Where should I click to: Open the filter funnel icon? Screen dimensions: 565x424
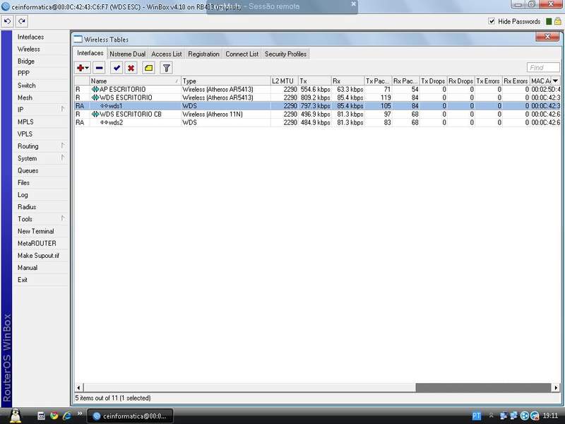166,68
